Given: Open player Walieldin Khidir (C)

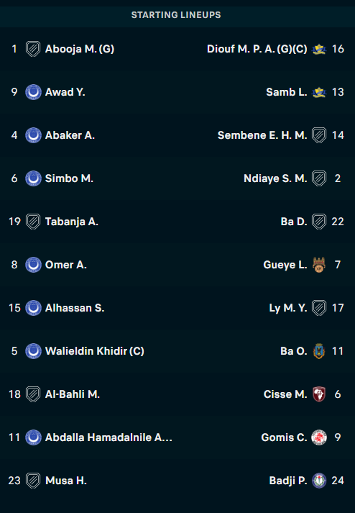Looking at the screenshot, I should click(x=95, y=351).
